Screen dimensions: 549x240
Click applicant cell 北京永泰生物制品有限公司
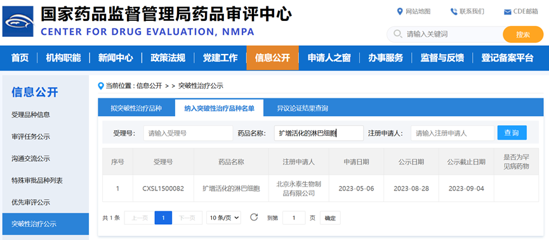[299, 189]
